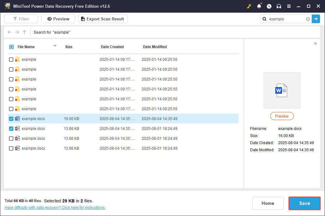
Task: Toggle the select-all checkbox beside File Name
Action: point(11,47)
